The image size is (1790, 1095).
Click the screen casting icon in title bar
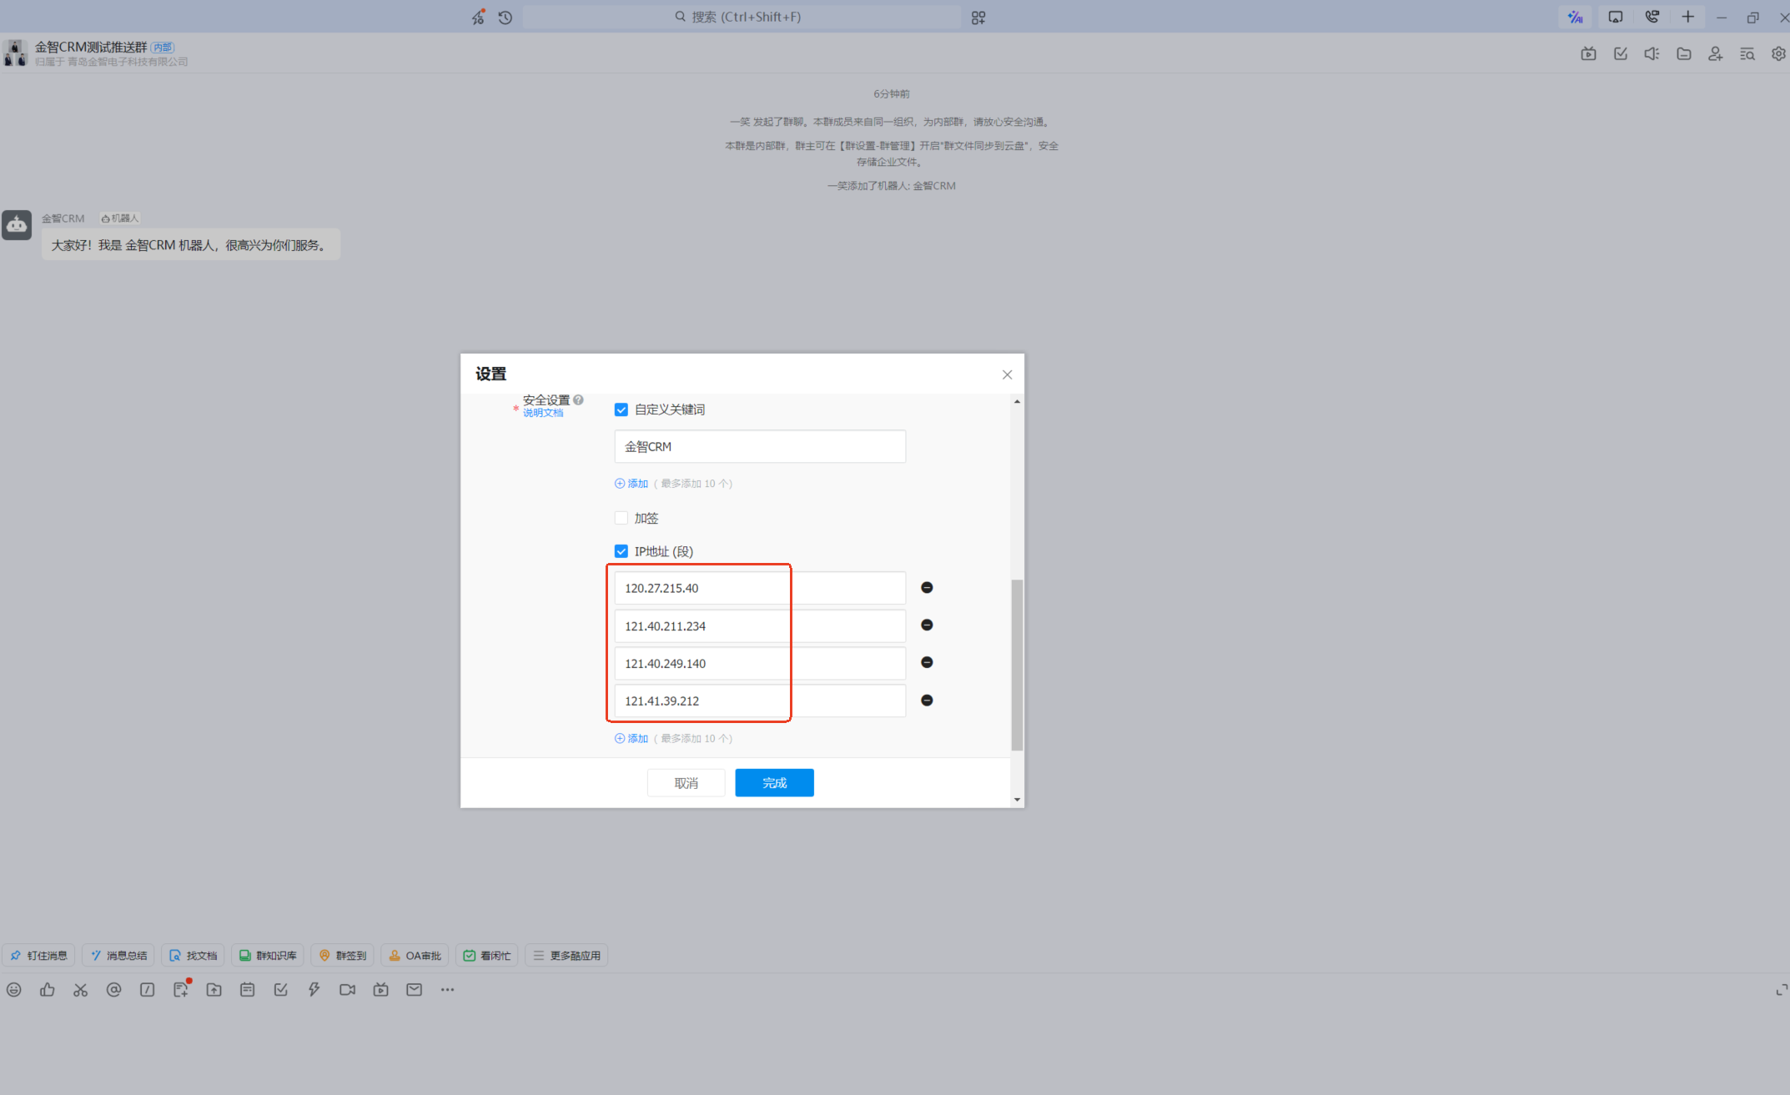[x=1615, y=17]
